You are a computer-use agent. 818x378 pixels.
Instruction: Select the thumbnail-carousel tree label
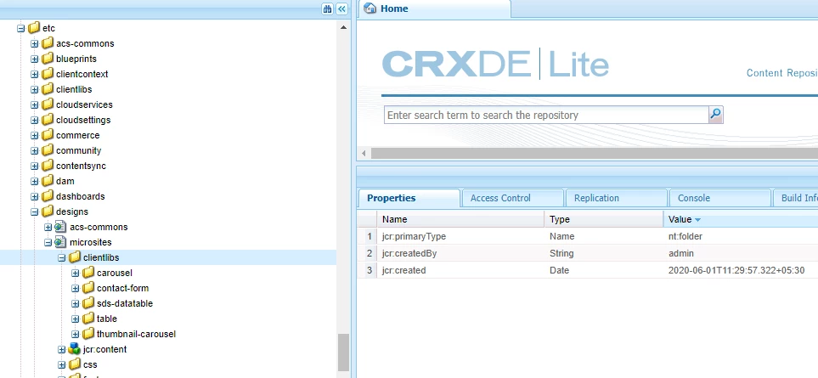(136, 334)
